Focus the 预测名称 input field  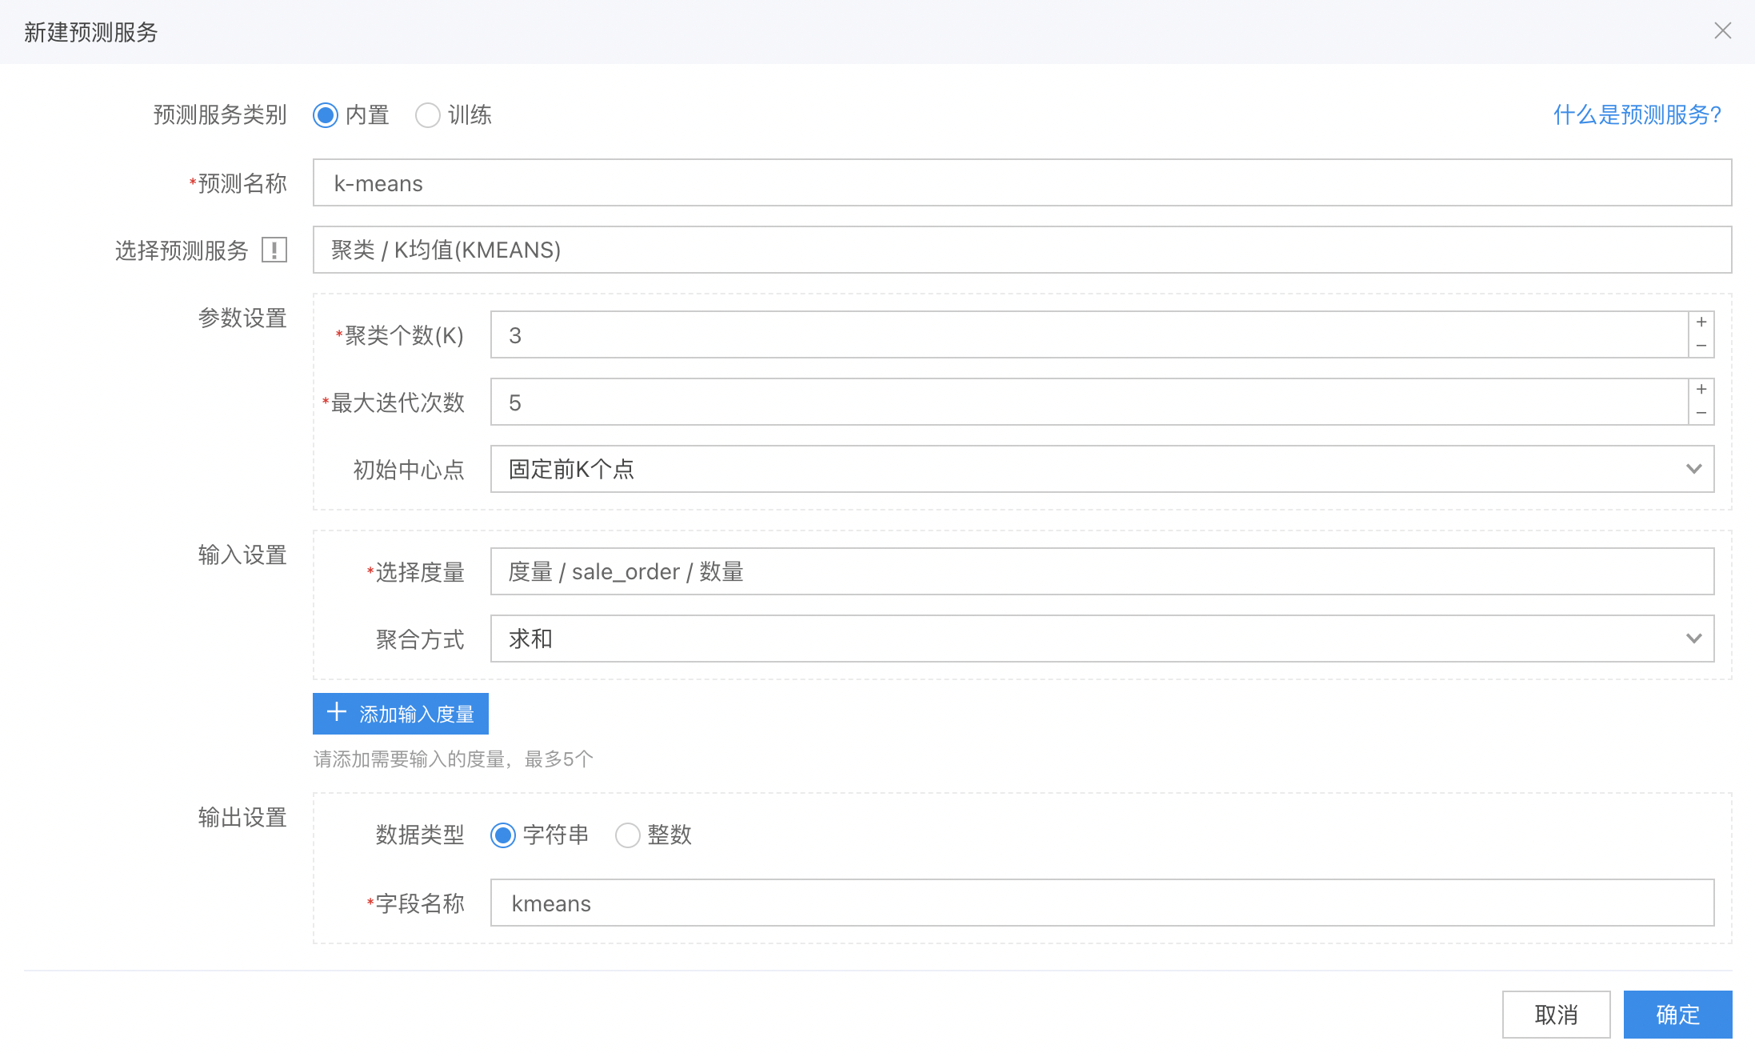point(1022,182)
